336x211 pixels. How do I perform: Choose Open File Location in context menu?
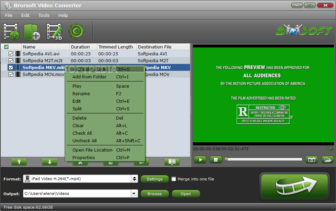(x=105, y=150)
